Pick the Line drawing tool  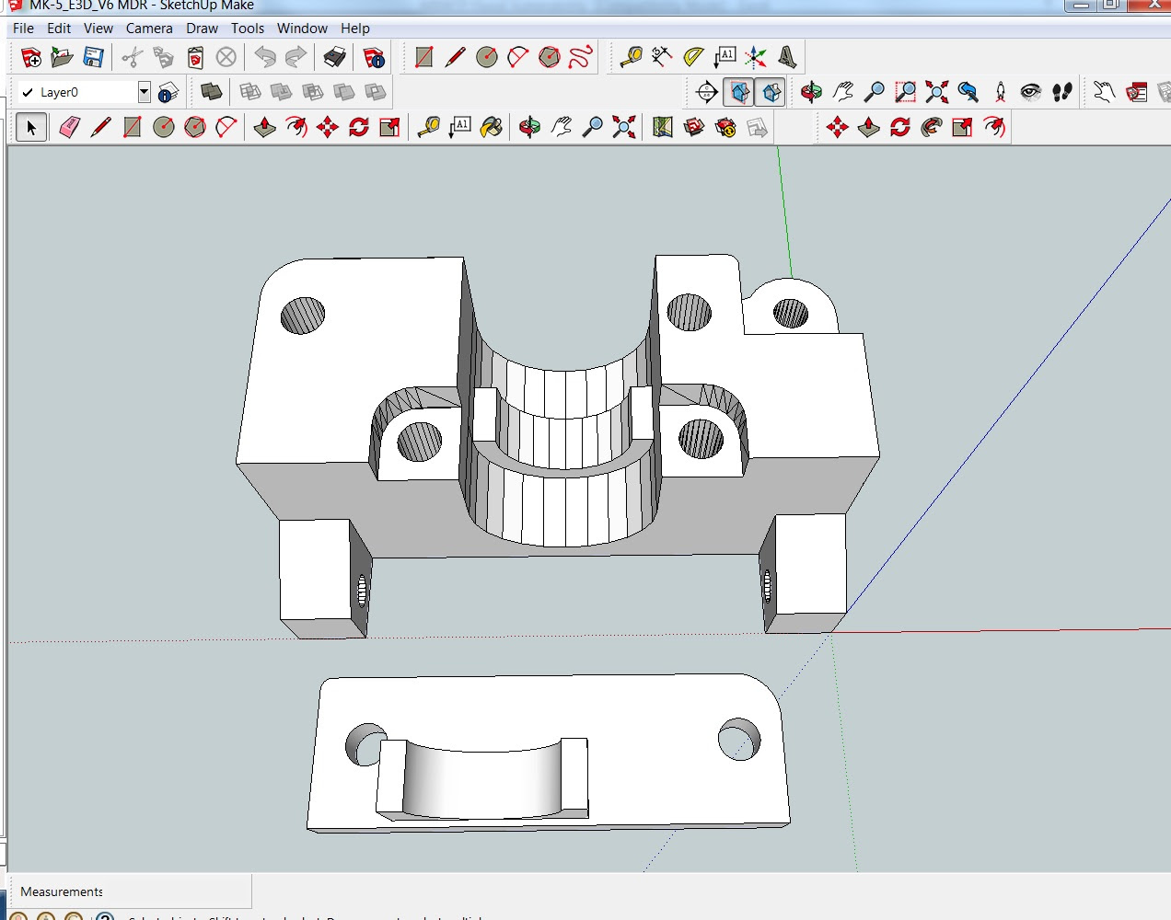[x=101, y=127]
